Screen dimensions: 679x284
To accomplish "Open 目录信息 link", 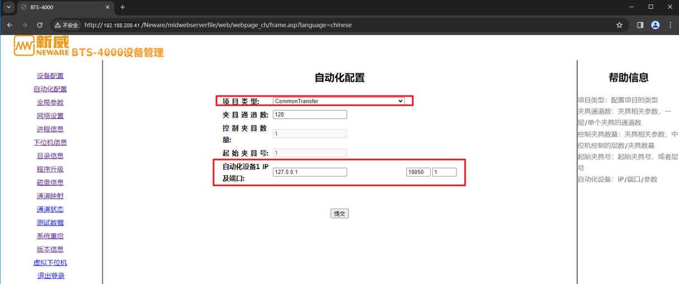I will click(50, 156).
